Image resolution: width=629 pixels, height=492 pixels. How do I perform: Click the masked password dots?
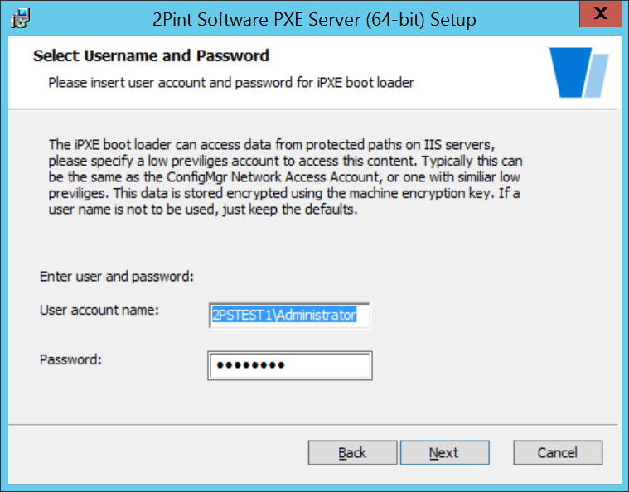tap(251, 365)
